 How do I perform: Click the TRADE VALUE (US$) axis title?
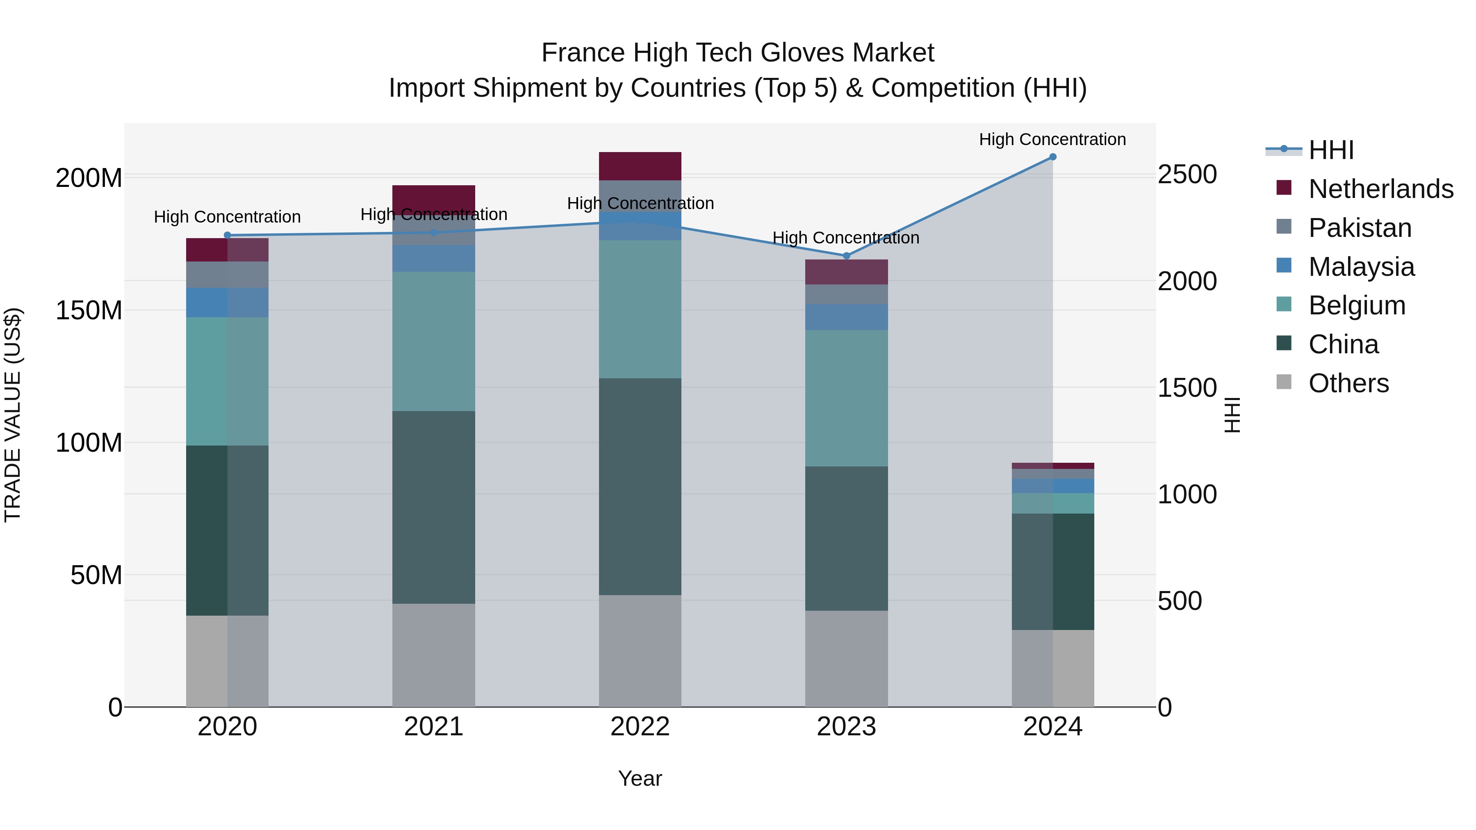point(13,415)
